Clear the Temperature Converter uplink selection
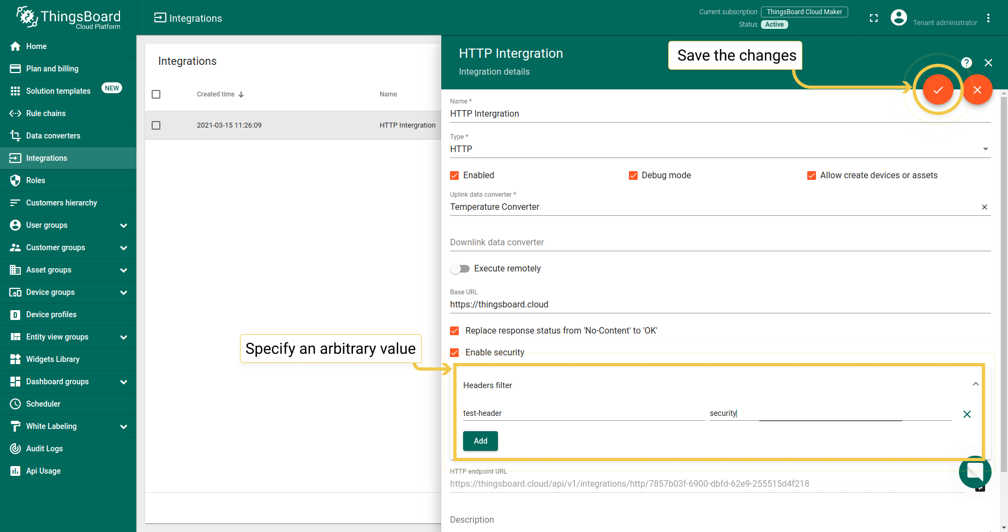 pyautogui.click(x=985, y=207)
